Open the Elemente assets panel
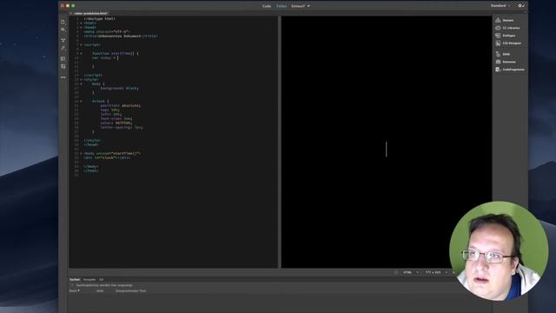The height and width of the screenshot is (313, 556). 506,62
